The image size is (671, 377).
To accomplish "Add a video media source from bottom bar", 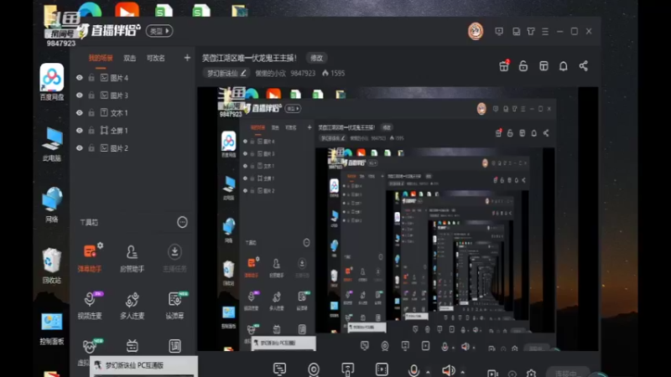I will click(x=382, y=369).
